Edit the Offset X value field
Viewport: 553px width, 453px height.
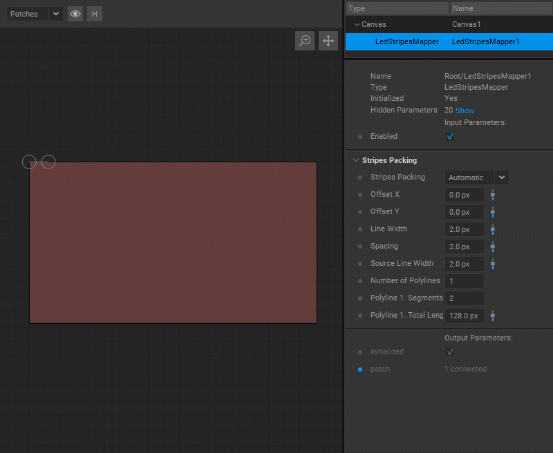(x=464, y=195)
